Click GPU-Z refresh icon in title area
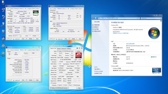The width and height of the screenshot is (168, 94). 80,48
